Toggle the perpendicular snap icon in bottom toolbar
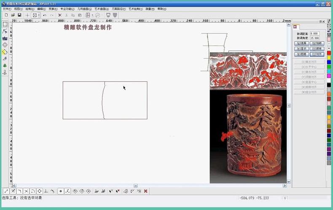Viewport: 333px width, 210px height. [46, 191]
